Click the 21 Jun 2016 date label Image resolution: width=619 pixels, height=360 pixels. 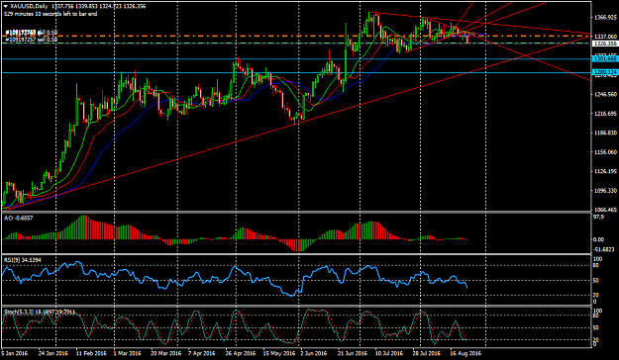(x=353, y=353)
